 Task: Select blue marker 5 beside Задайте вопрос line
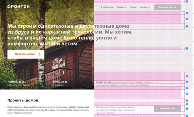pyautogui.click(x=187, y=82)
